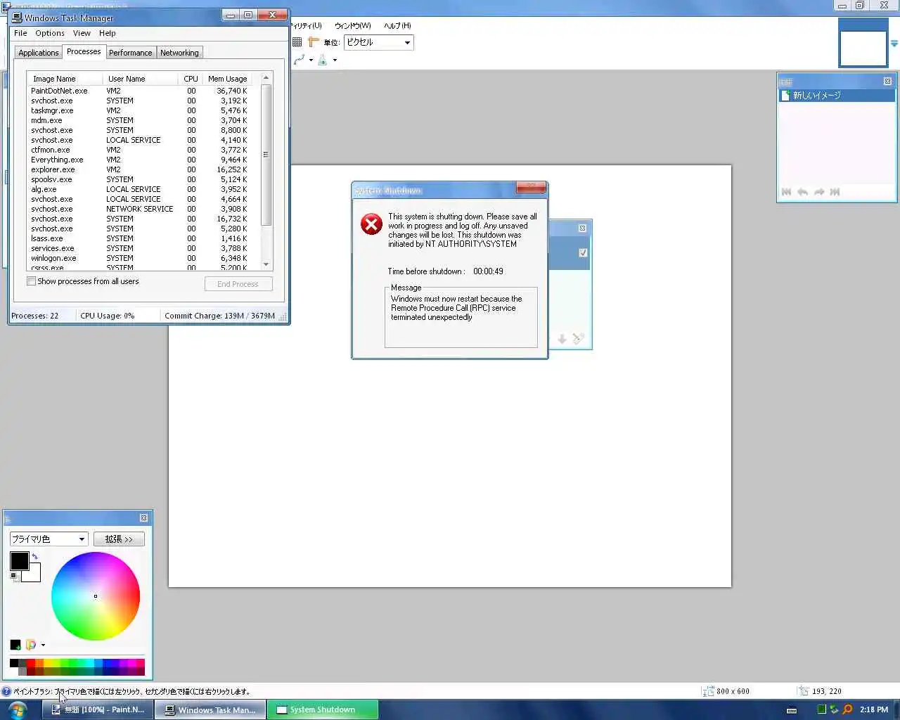The height and width of the screenshot is (720, 900).
Task: Open the View menu in Task Manager
Action: pyautogui.click(x=82, y=33)
